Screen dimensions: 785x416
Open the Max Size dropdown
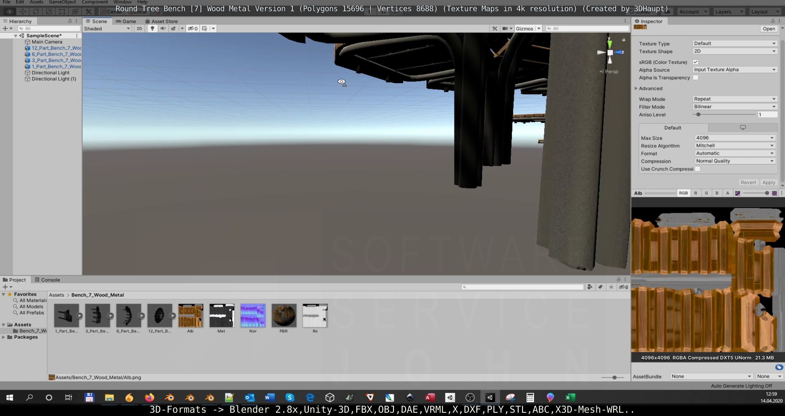click(x=734, y=138)
